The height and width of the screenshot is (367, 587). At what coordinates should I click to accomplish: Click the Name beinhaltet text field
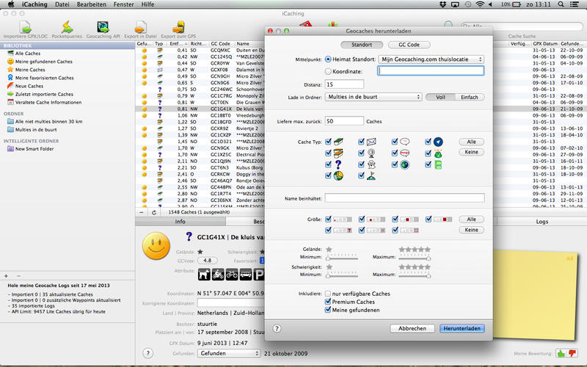coord(404,198)
